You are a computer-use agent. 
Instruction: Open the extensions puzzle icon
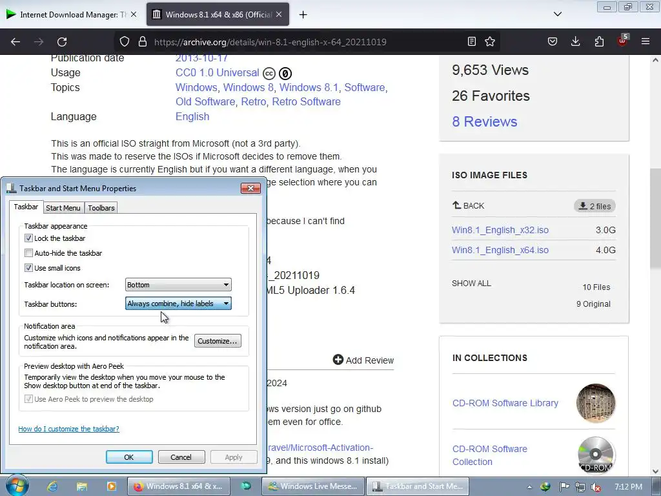pyautogui.click(x=599, y=41)
